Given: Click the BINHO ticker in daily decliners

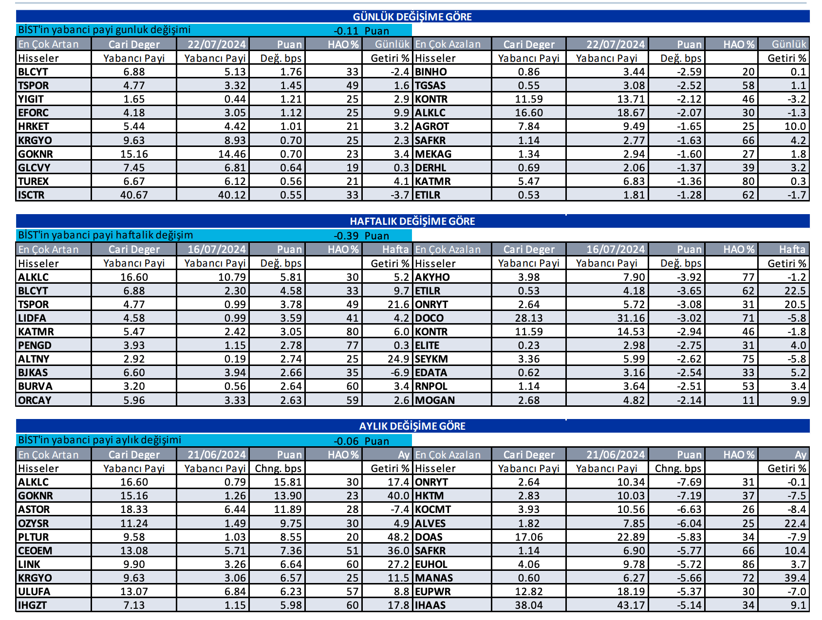Looking at the screenshot, I should click(431, 72).
